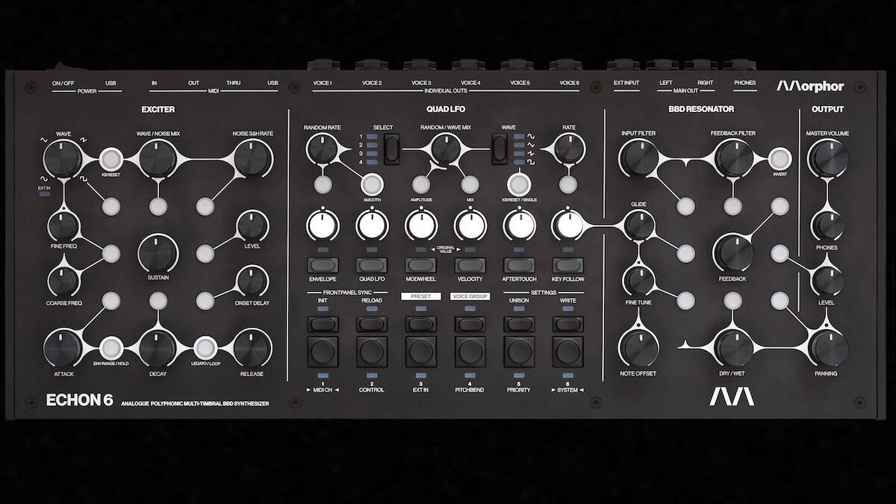Click the Exciter Wave knob
This screenshot has height=504, width=896.
coord(62,158)
